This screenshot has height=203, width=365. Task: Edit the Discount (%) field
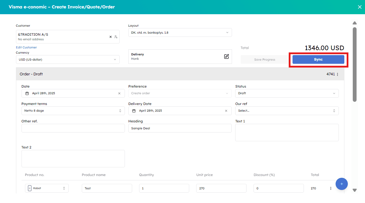279,188
